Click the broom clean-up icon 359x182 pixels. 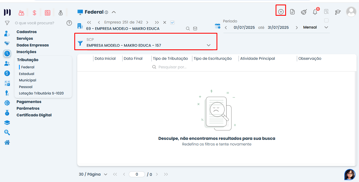pos(304,12)
